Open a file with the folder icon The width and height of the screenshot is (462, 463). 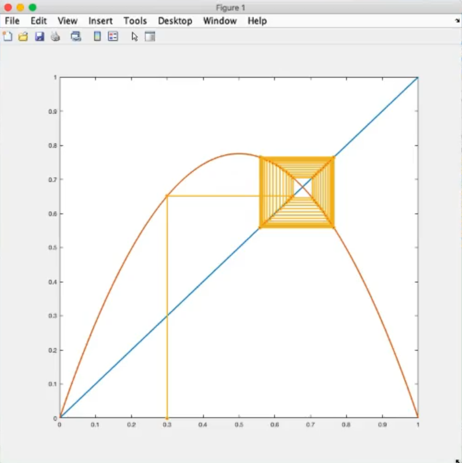pyautogui.click(x=23, y=36)
